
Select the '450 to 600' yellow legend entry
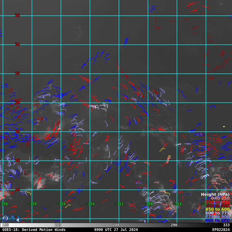pyautogui.click(x=217, y=209)
